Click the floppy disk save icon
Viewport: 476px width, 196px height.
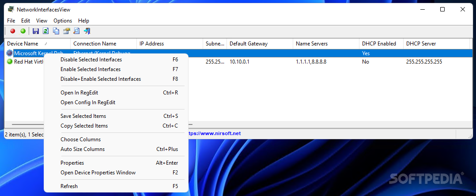pos(36,31)
